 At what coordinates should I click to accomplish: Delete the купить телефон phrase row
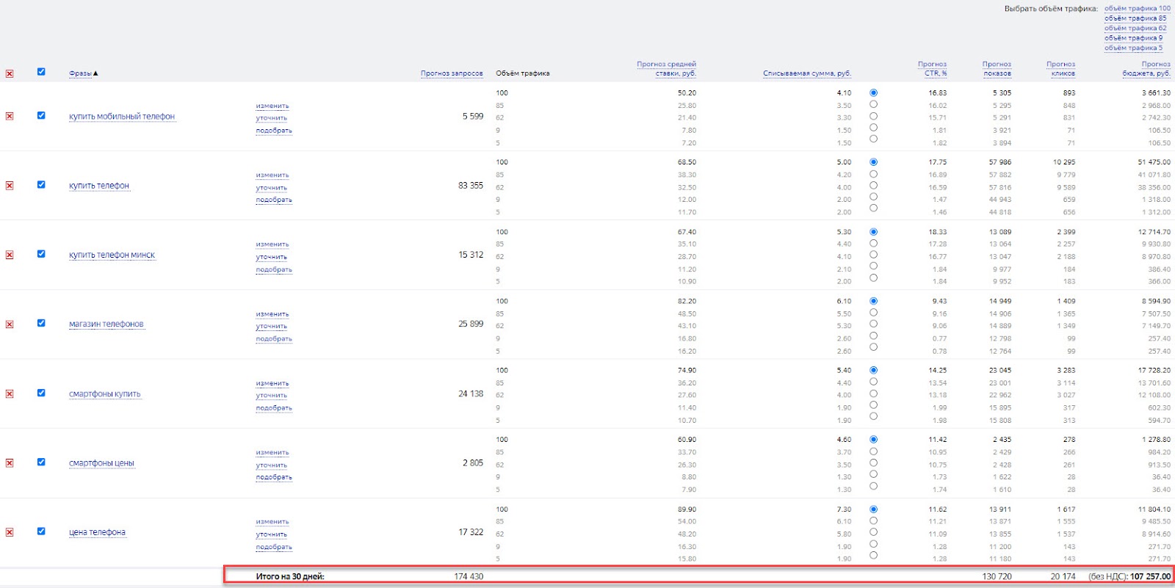tap(10, 186)
